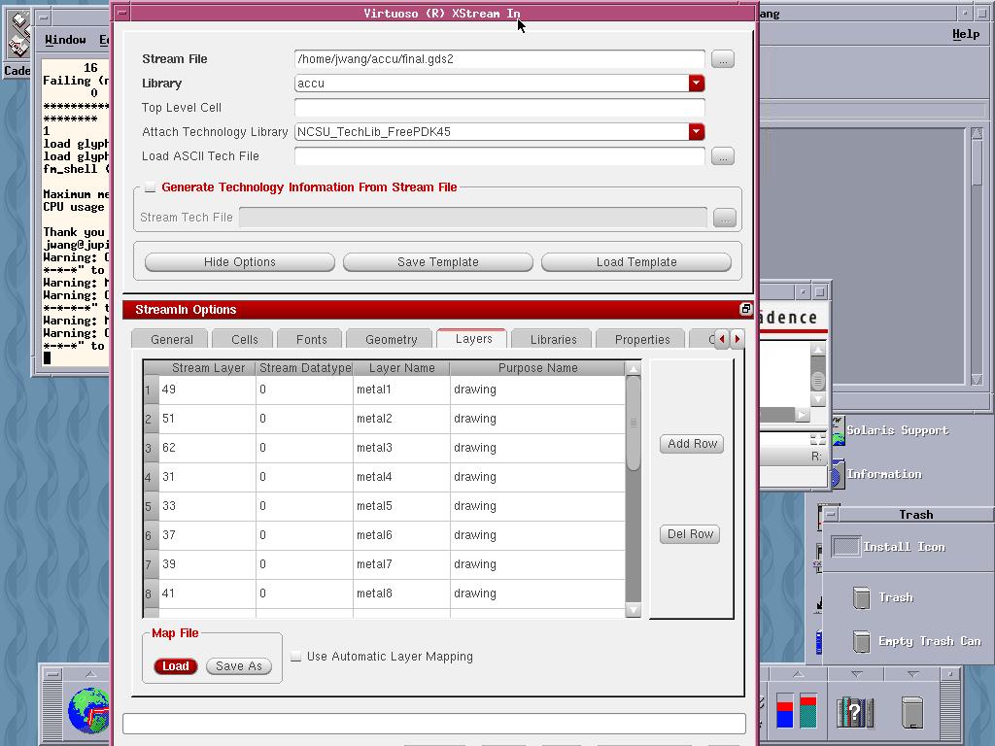Click the tab strip's left scroll arrow

(x=722, y=339)
